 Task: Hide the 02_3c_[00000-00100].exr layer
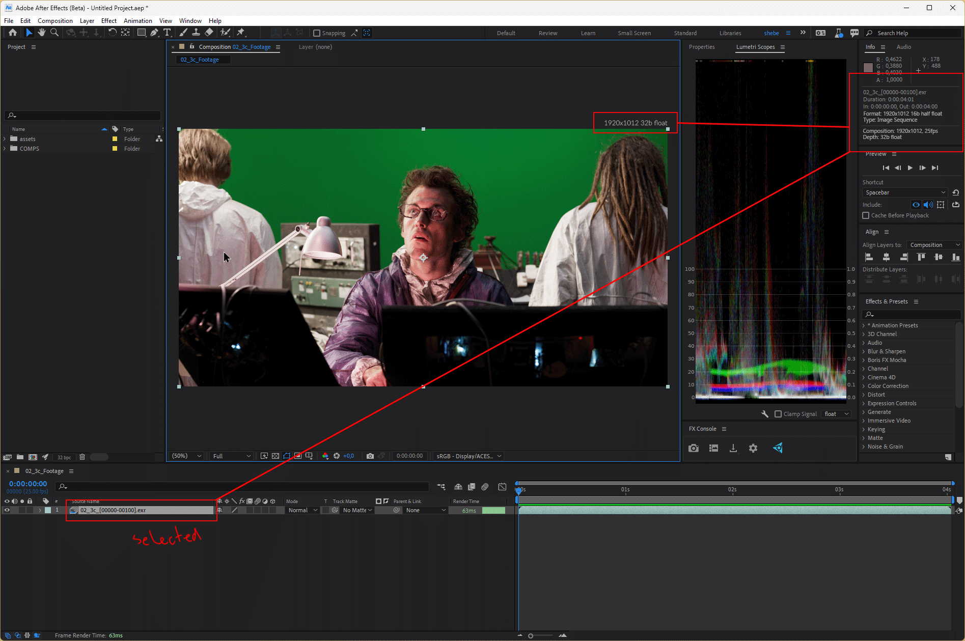click(x=7, y=510)
